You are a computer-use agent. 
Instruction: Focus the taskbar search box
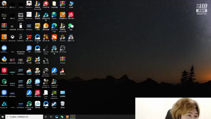point(24,117)
